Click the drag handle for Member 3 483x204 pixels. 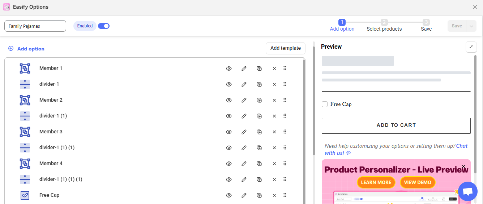coord(285,132)
